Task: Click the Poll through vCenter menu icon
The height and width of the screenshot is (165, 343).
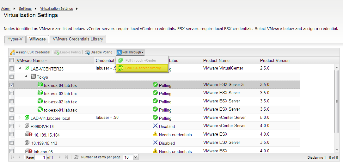Action: tap(120, 60)
